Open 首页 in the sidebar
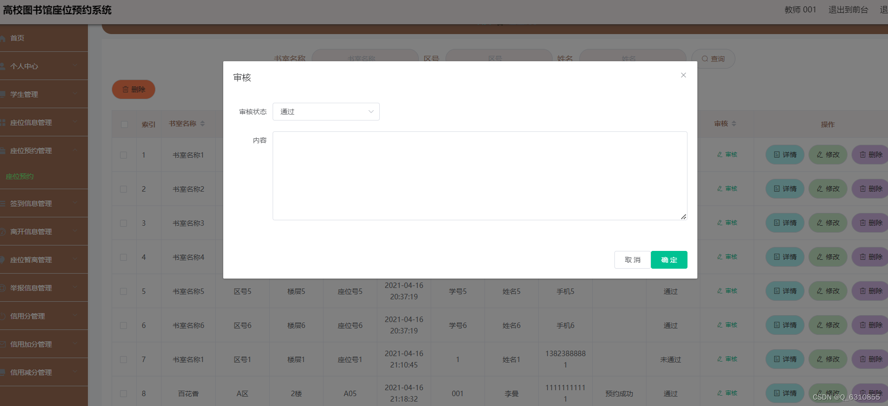Viewport: 888px width, 406px height. (x=44, y=38)
